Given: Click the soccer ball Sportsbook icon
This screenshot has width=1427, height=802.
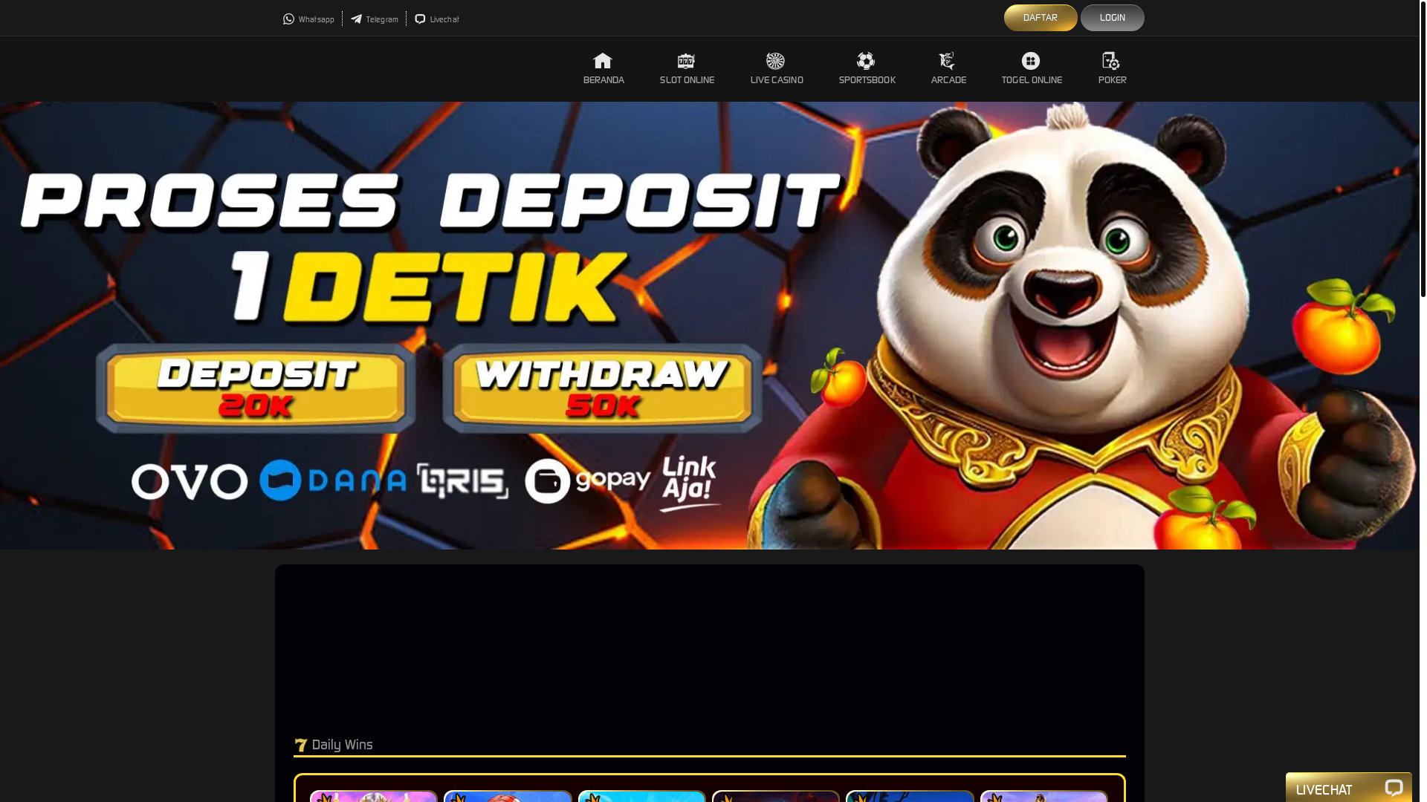Looking at the screenshot, I should click(x=866, y=61).
